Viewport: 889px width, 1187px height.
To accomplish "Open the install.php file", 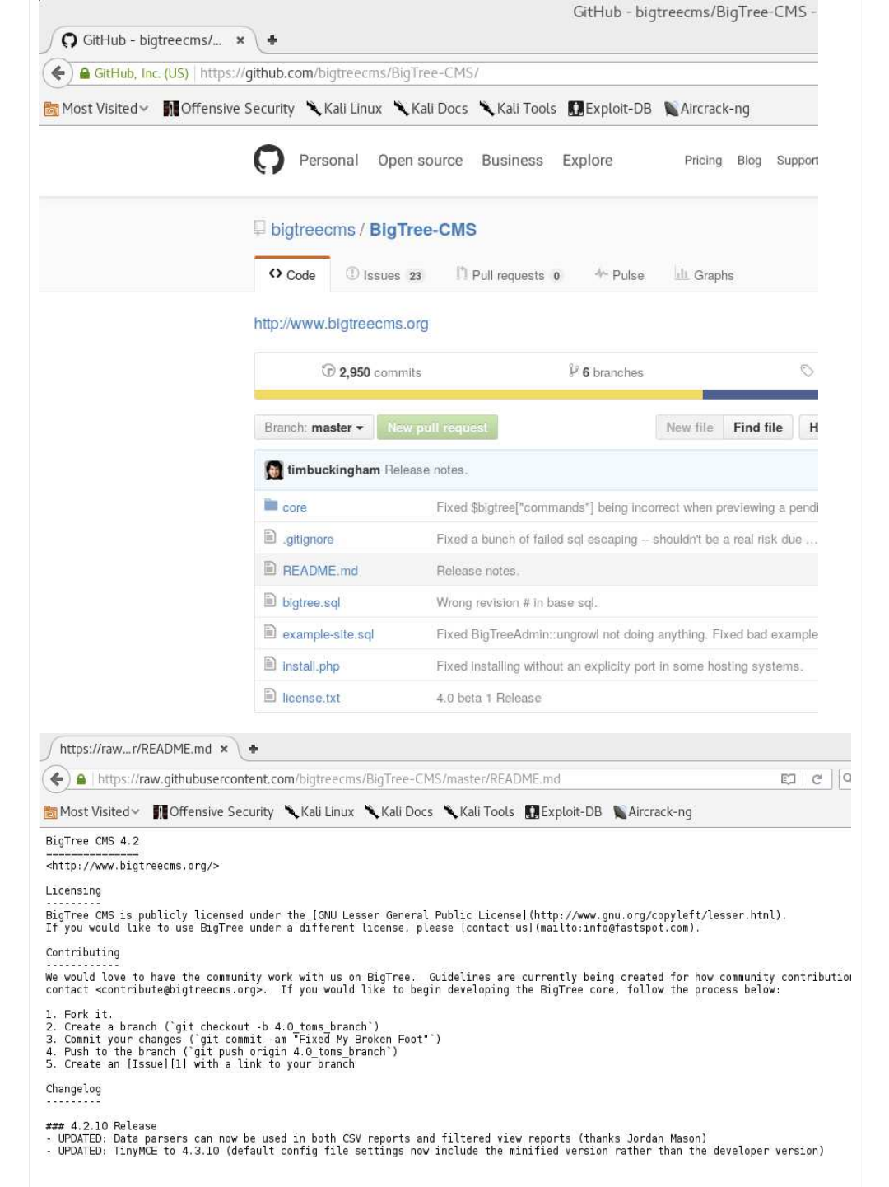I will pyautogui.click(x=311, y=666).
